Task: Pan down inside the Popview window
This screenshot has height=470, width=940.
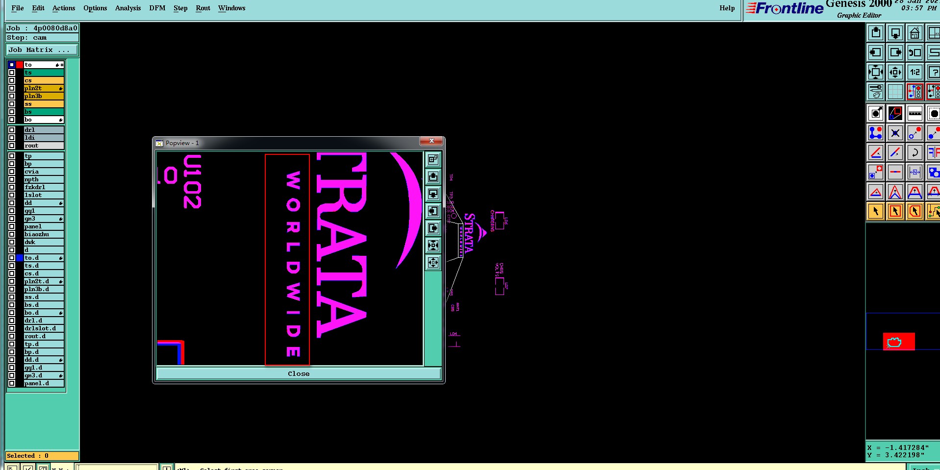Action: (433, 194)
